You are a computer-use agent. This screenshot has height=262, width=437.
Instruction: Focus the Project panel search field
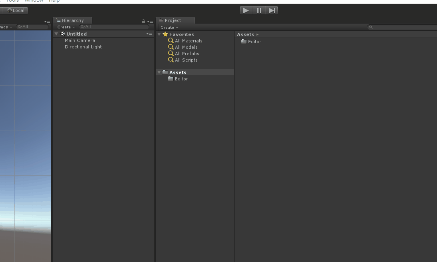(x=402, y=27)
